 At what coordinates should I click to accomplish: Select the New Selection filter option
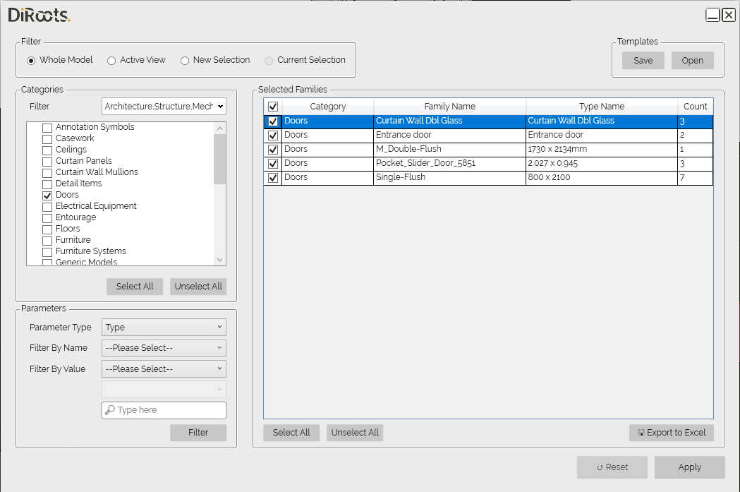pos(184,60)
